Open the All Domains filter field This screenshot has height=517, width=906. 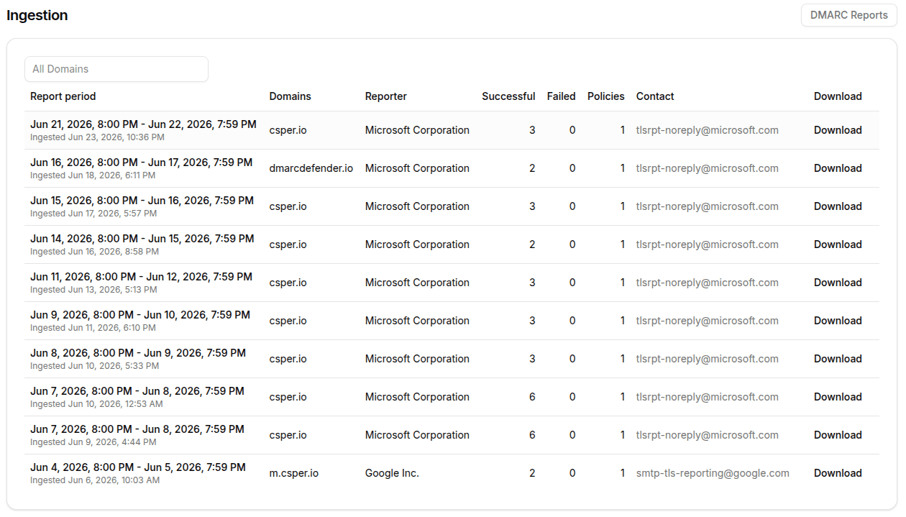pos(116,69)
